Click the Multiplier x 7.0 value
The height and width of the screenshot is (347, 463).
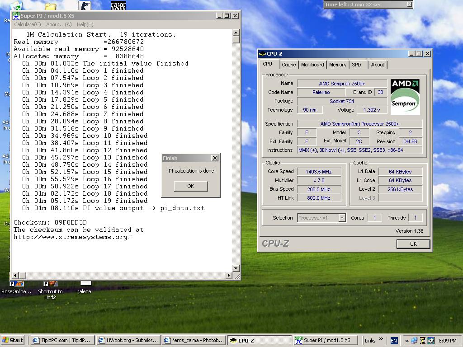coord(319,180)
